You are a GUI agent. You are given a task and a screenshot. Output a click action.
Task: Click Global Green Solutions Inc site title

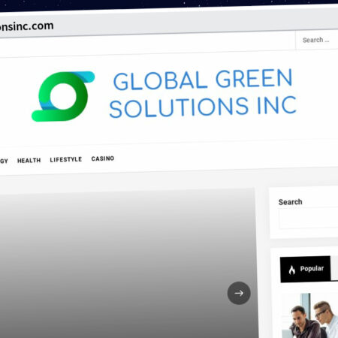coord(203,93)
